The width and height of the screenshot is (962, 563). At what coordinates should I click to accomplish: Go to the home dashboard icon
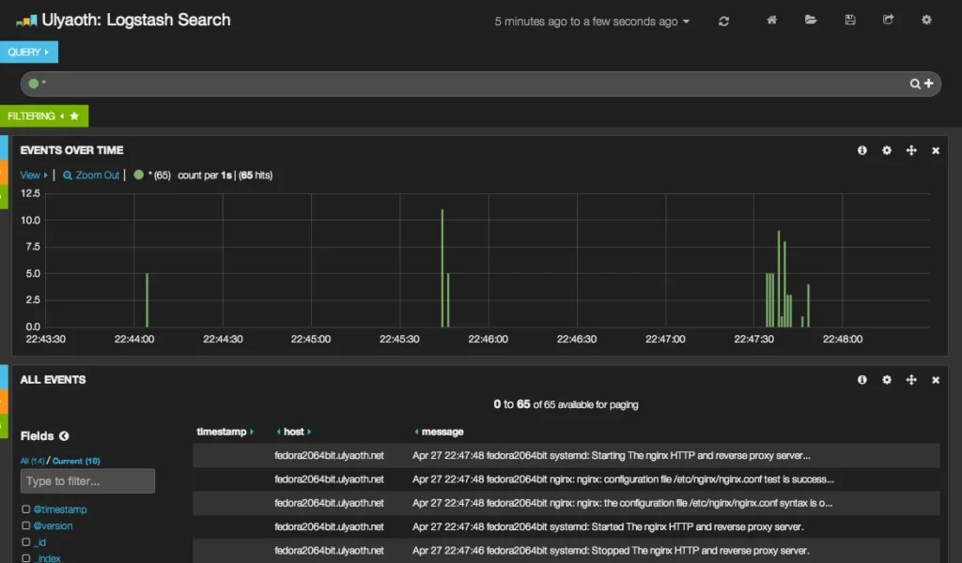(771, 20)
